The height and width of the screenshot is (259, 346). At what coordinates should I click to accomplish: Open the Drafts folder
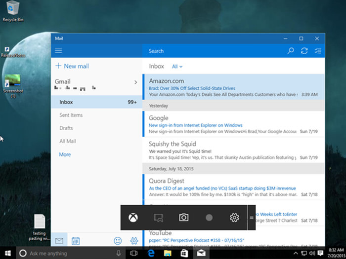(66, 128)
